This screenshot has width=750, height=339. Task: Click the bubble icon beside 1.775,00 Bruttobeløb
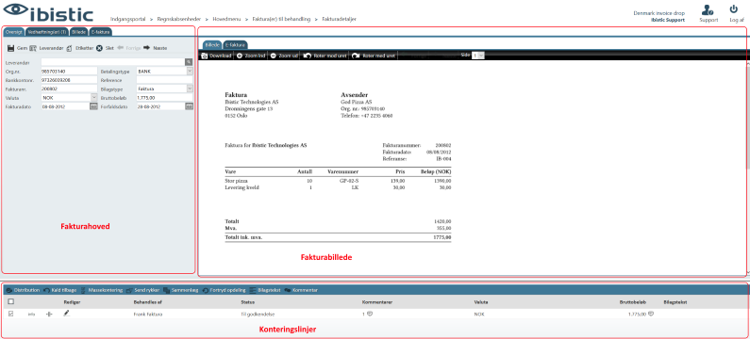pos(651,315)
